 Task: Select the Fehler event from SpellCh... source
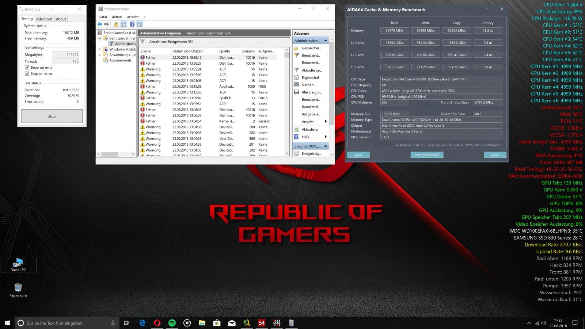pyautogui.click(x=208, y=98)
